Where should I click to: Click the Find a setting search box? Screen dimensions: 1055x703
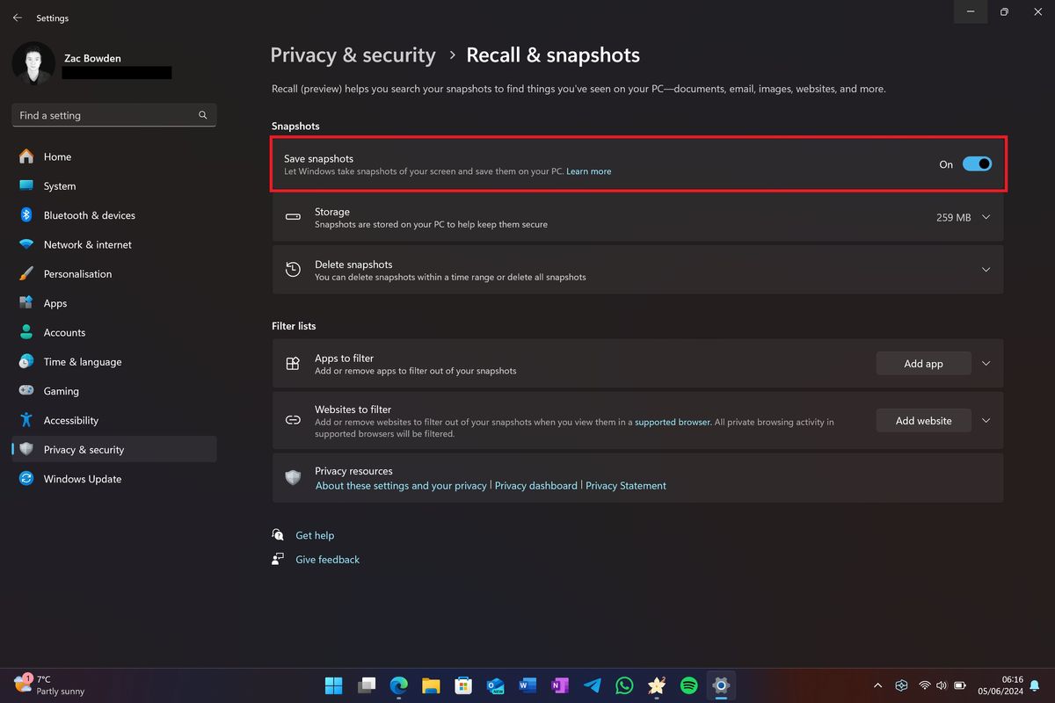pyautogui.click(x=114, y=115)
